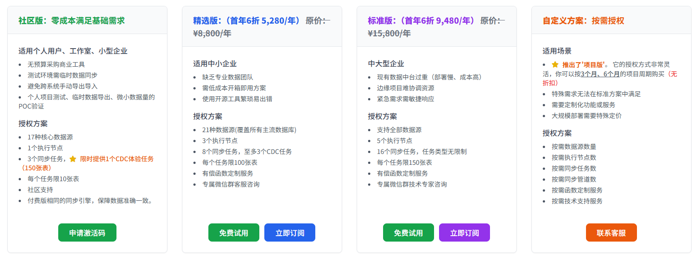
Task: Click the orange 联系客服 button
Action: (611, 232)
